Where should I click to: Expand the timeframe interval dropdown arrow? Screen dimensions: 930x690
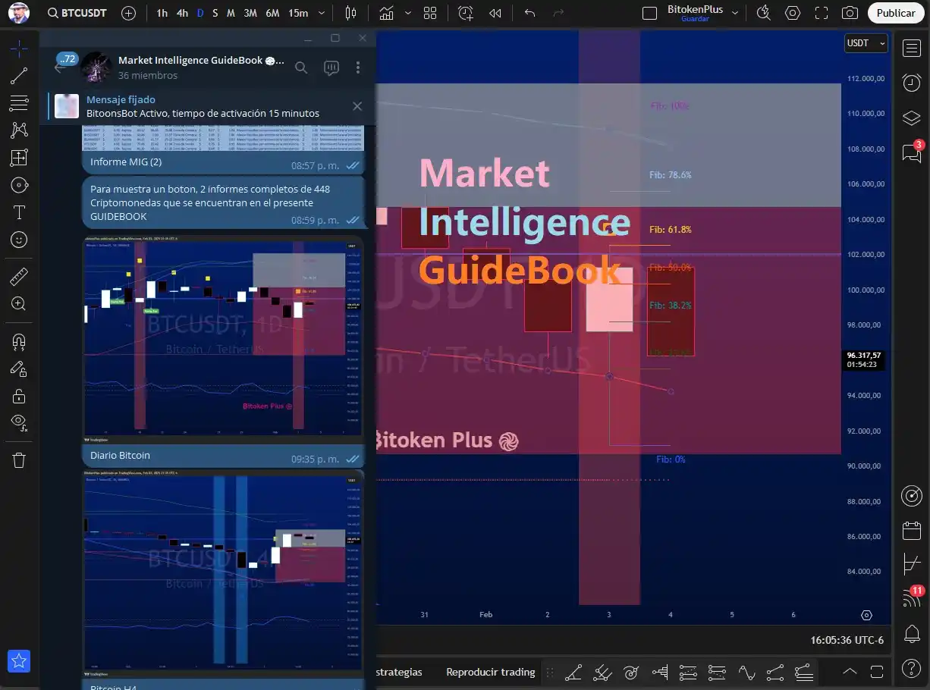(322, 13)
